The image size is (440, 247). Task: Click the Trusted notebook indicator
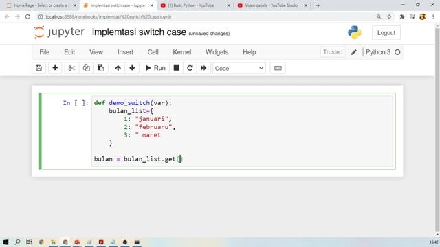click(x=333, y=52)
